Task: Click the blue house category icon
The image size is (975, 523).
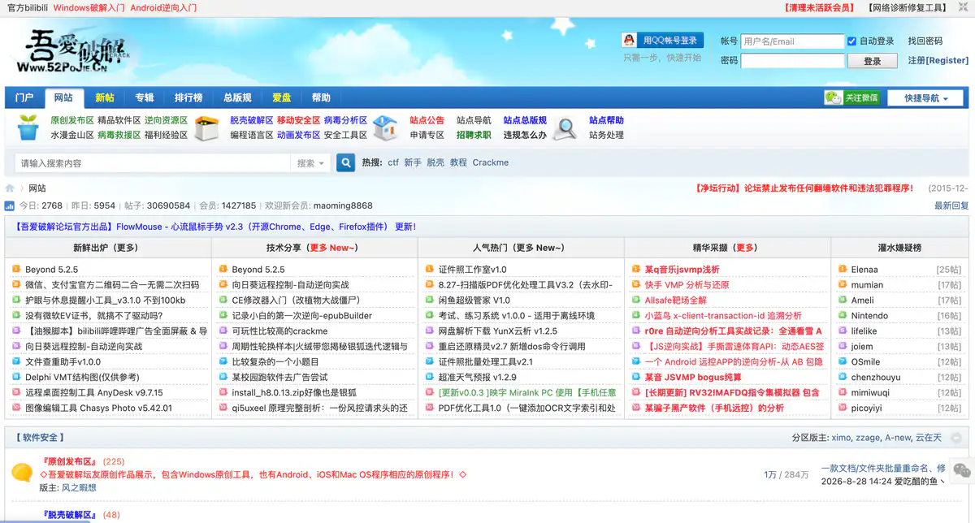Action: click(385, 128)
